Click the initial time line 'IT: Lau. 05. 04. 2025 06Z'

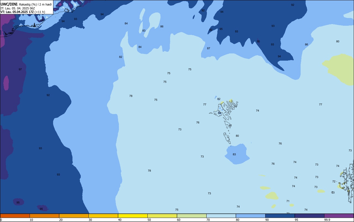click(18, 8)
